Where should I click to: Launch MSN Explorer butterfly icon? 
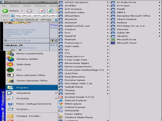61,104
